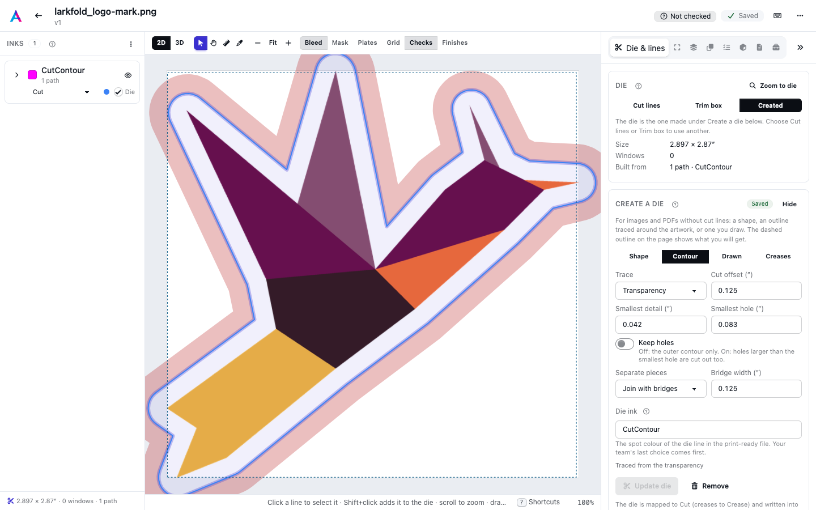Toggle CutContour ink visibility eye
Screen dimensions: 816x510
coord(128,75)
